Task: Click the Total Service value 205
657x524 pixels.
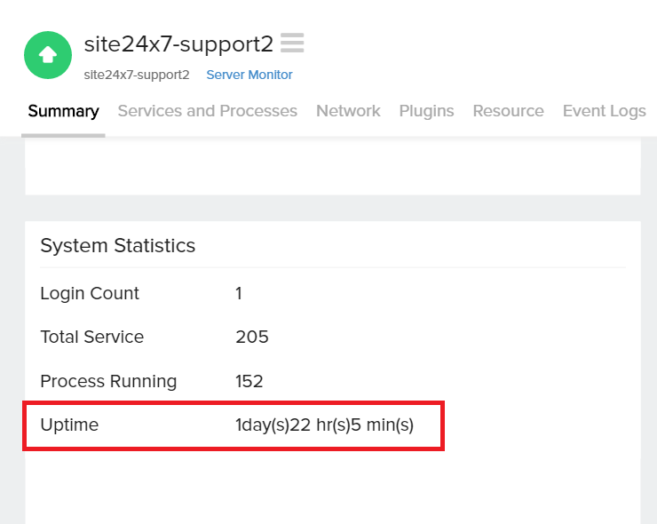Action: (x=252, y=337)
